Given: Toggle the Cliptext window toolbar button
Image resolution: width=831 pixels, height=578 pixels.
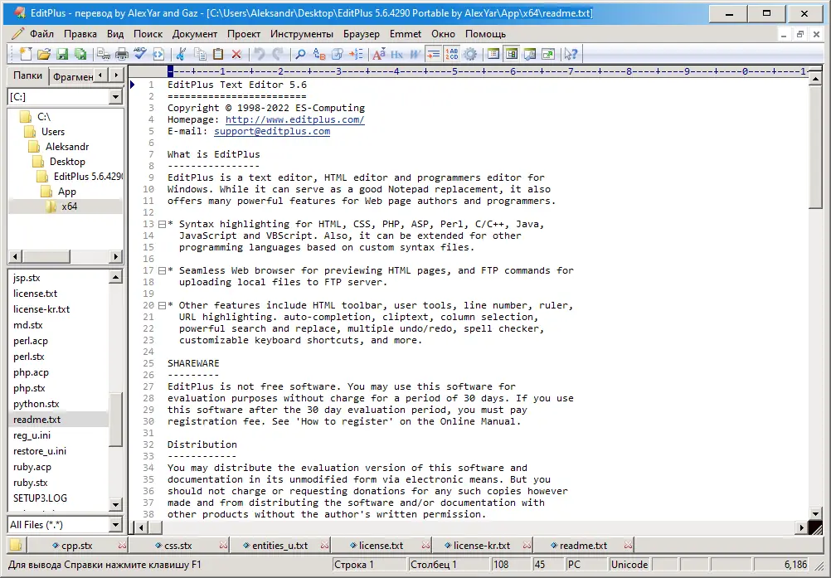Looking at the screenshot, I should click(493, 54).
